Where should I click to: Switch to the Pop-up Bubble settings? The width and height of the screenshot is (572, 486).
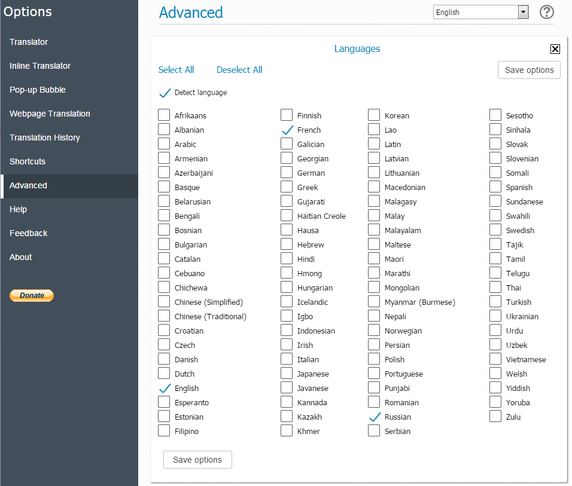click(38, 90)
